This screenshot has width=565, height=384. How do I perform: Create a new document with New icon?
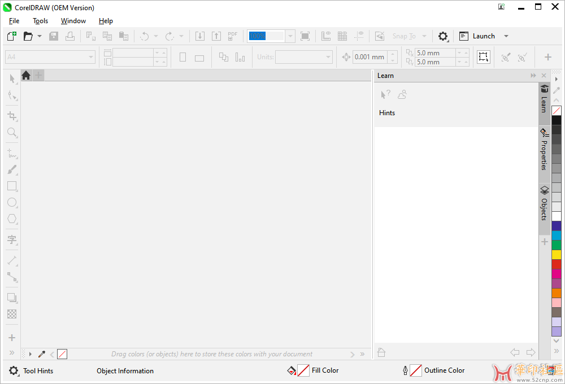pyautogui.click(x=11, y=36)
